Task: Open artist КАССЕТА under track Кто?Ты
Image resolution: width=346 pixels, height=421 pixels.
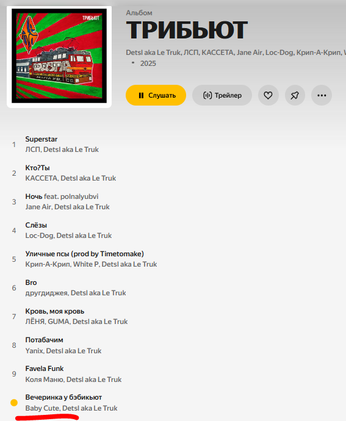Action: pos(41,178)
